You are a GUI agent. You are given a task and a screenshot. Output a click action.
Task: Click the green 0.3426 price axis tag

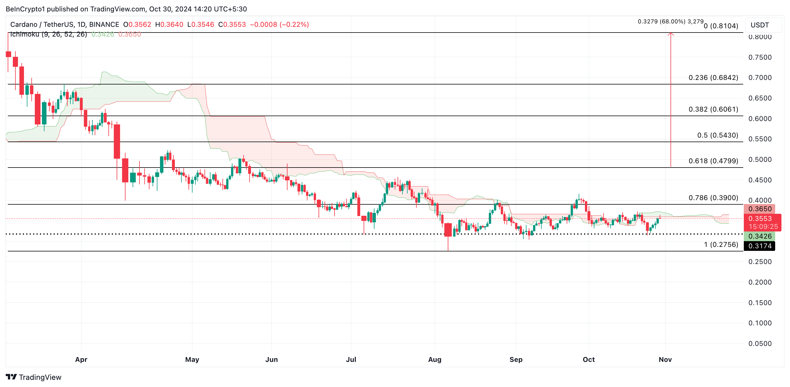760,236
